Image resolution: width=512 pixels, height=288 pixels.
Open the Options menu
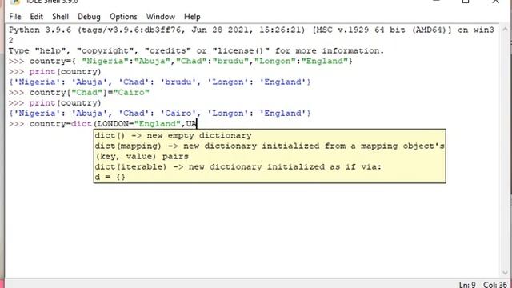tap(123, 17)
